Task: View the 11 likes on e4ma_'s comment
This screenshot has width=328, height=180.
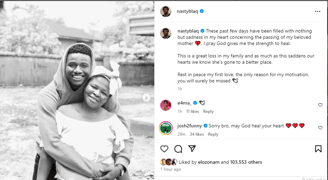Action: [x=192, y=111]
